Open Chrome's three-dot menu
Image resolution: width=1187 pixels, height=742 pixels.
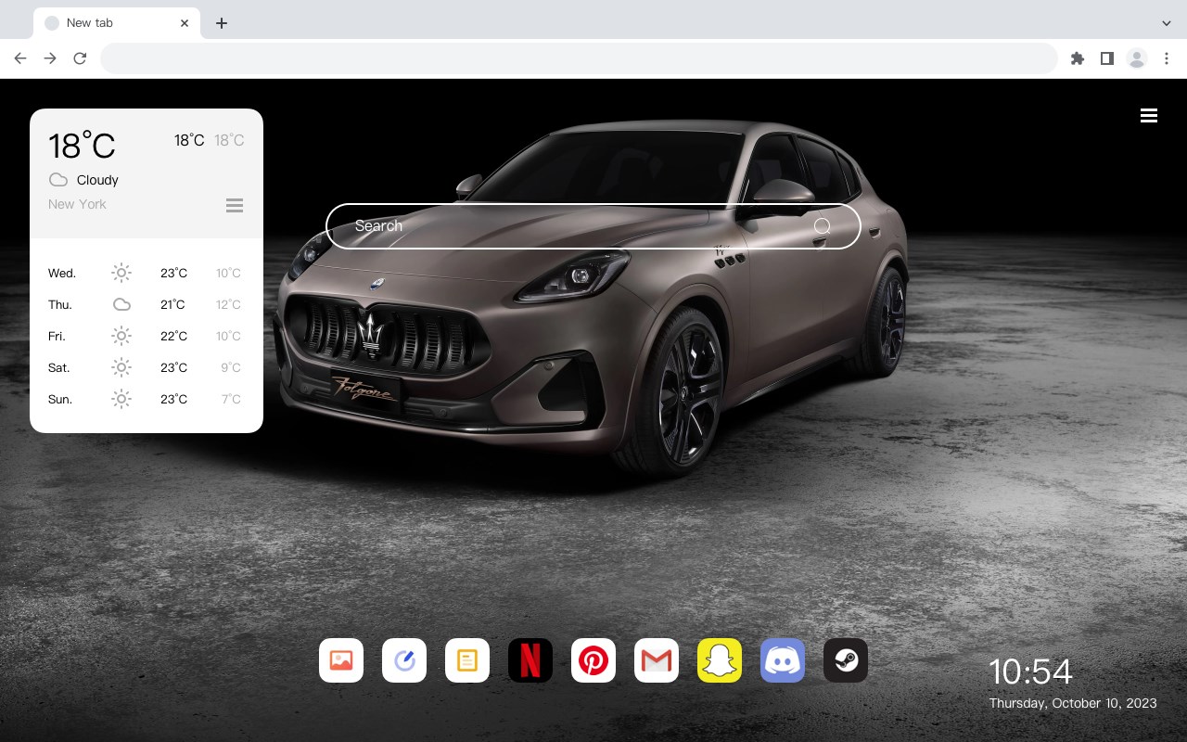pos(1167,58)
